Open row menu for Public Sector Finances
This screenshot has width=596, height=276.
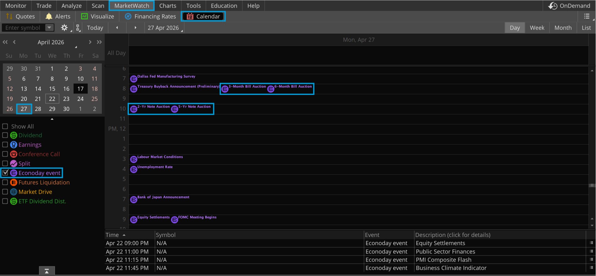click(591, 251)
